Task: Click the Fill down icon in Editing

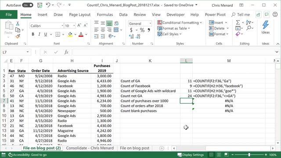Action: tap(238, 28)
